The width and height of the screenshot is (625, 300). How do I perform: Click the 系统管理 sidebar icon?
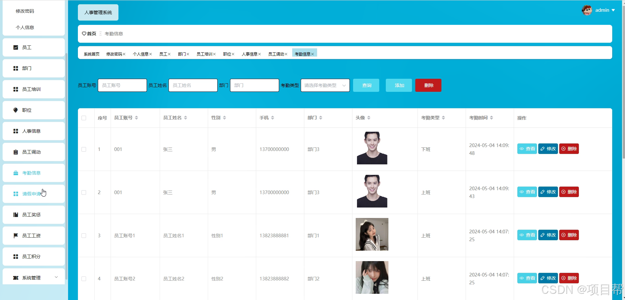pyautogui.click(x=15, y=278)
